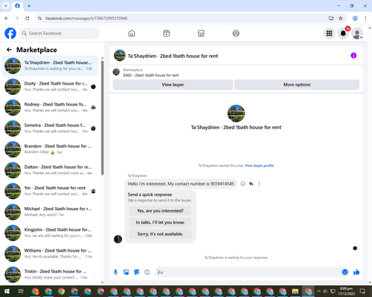Send quick response 'Sorry, it's not available.'

160,234
